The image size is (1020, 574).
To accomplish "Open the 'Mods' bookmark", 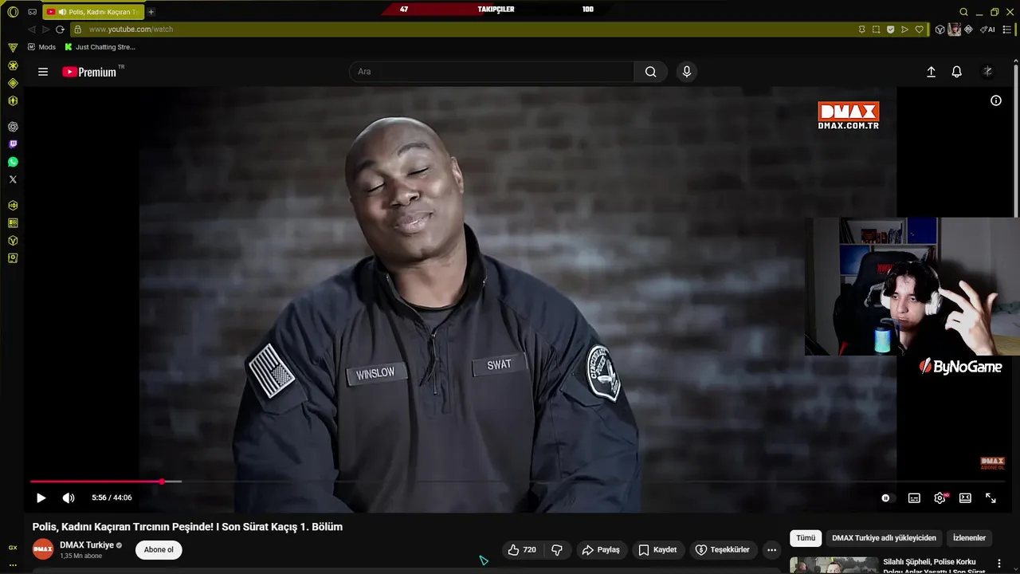I will click(x=41, y=47).
